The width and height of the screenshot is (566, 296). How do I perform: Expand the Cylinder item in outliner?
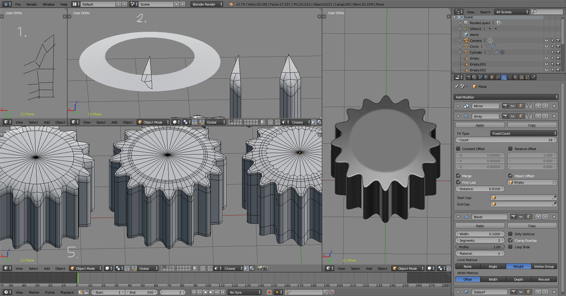460,52
